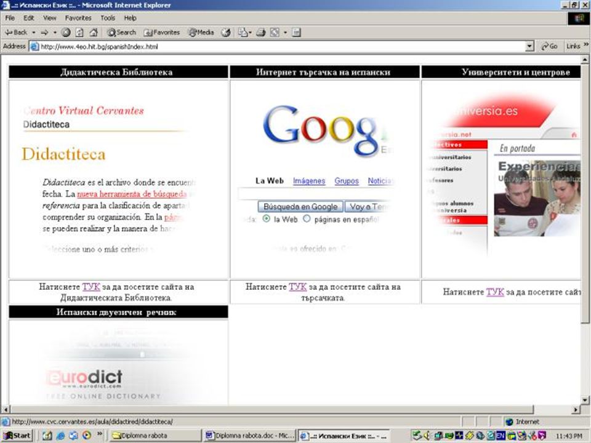Open the Favorites menu
The height and width of the screenshot is (443, 591).
(78, 18)
